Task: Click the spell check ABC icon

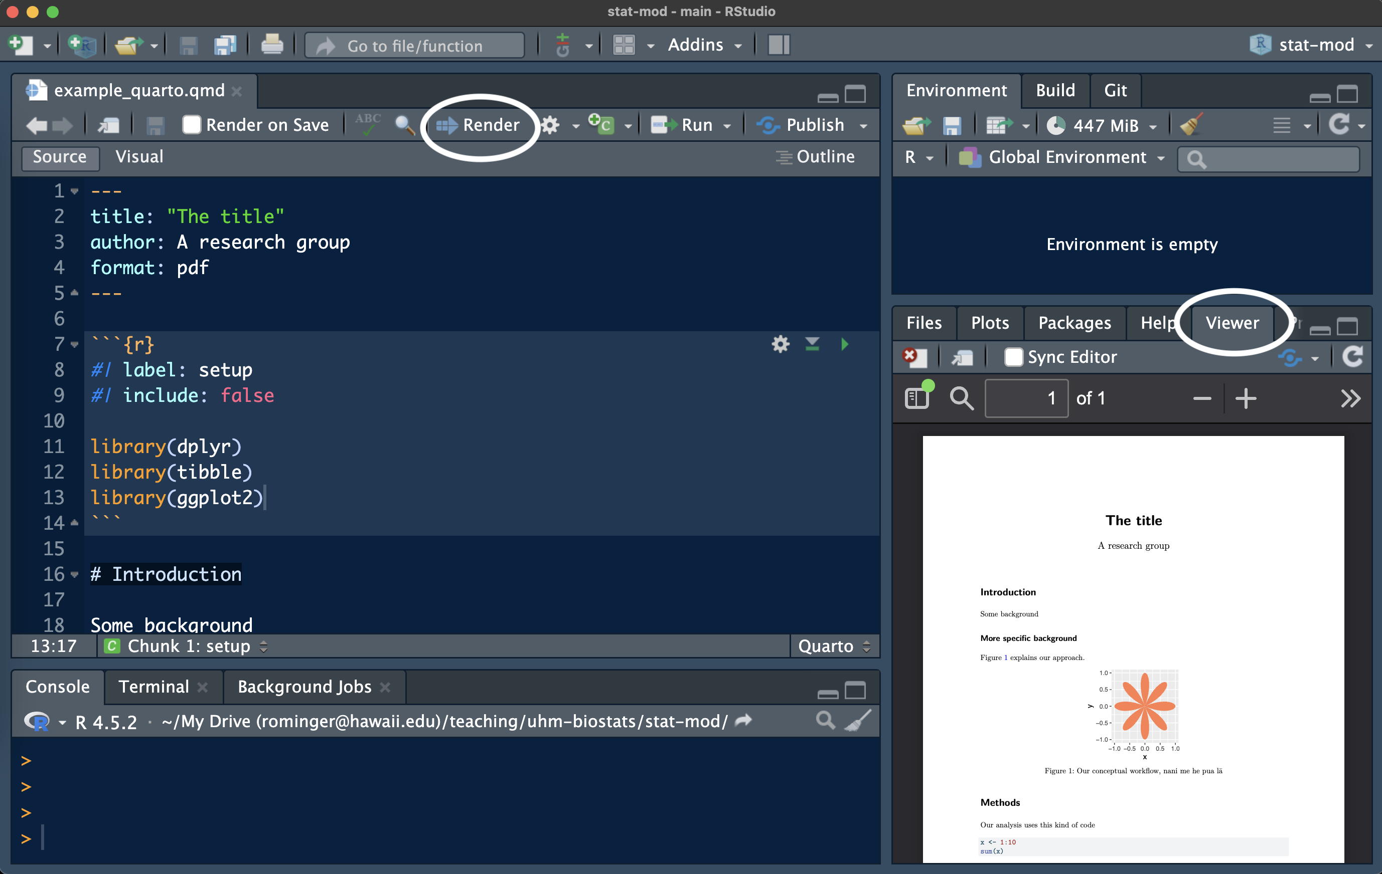Action: [x=367, y=124]
